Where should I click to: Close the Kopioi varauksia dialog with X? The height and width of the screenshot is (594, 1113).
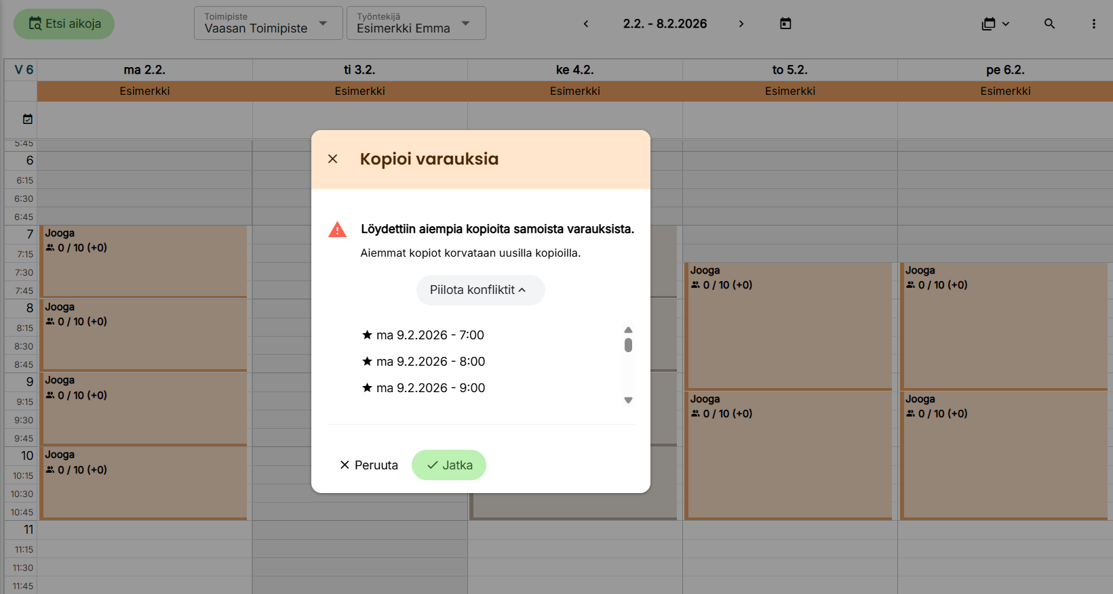[332, 159]
